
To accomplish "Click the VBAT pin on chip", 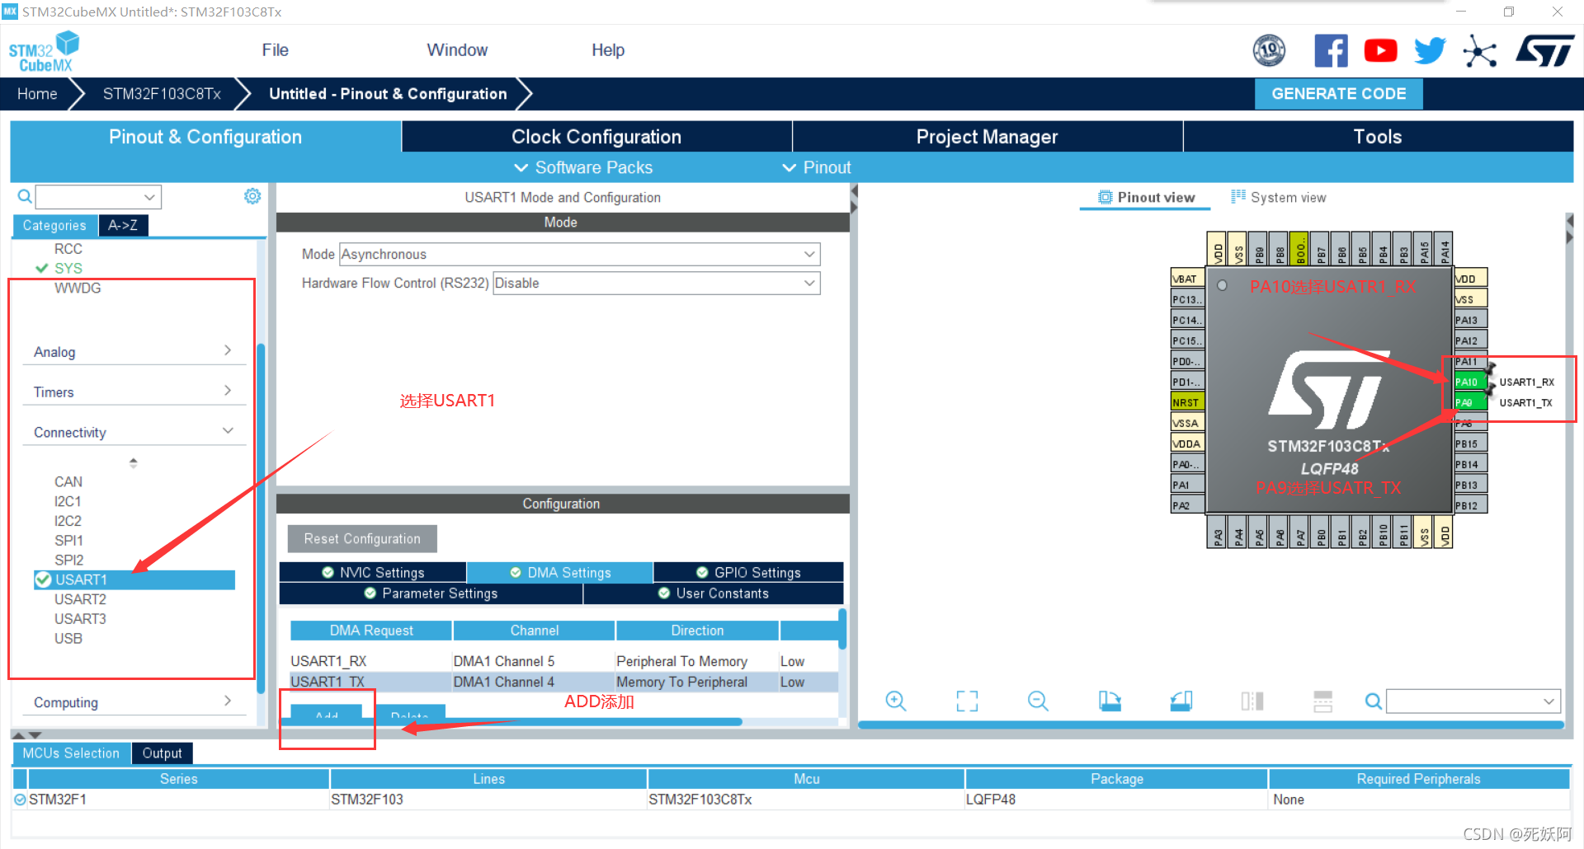I will click(1187, 279).
